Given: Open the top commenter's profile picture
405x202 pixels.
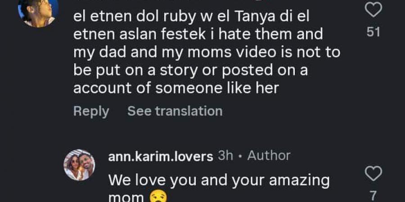Looking at the screenshot, I should click(x=38, y=11).
